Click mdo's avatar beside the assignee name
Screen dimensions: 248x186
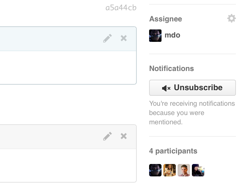click(x=155, y=36)
